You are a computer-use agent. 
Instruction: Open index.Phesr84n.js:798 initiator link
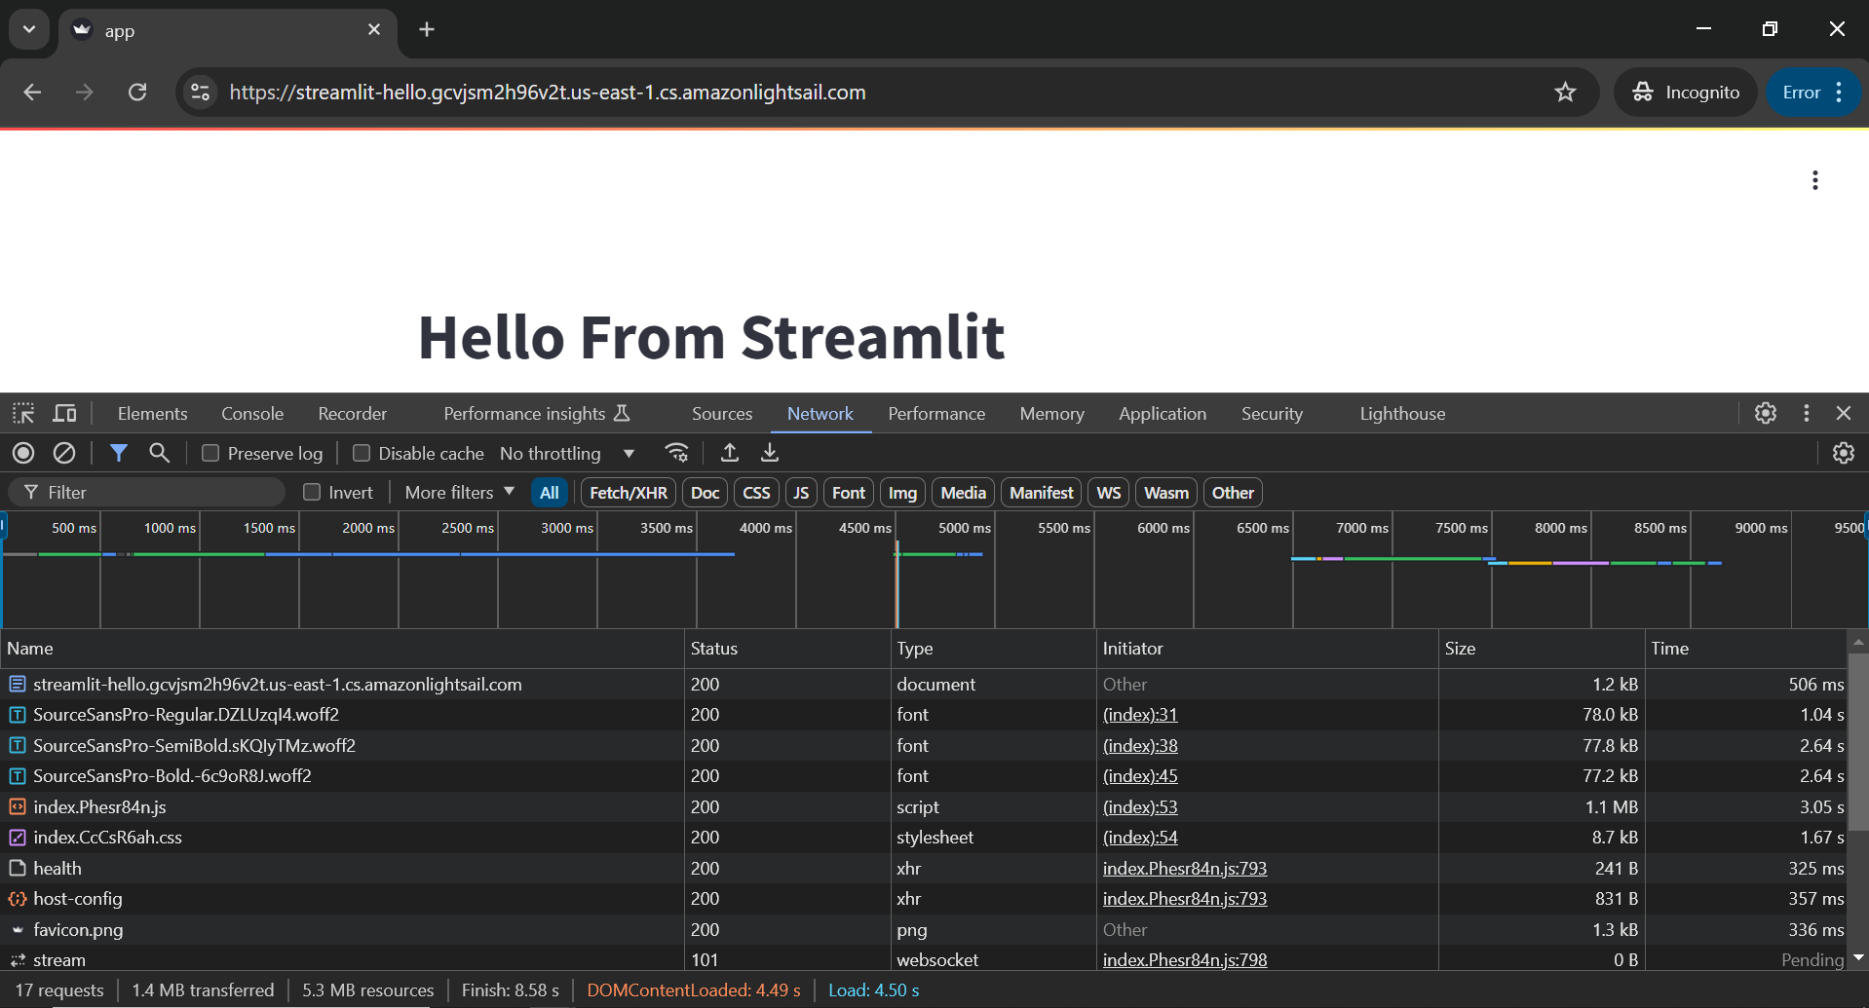[1185, 960]
